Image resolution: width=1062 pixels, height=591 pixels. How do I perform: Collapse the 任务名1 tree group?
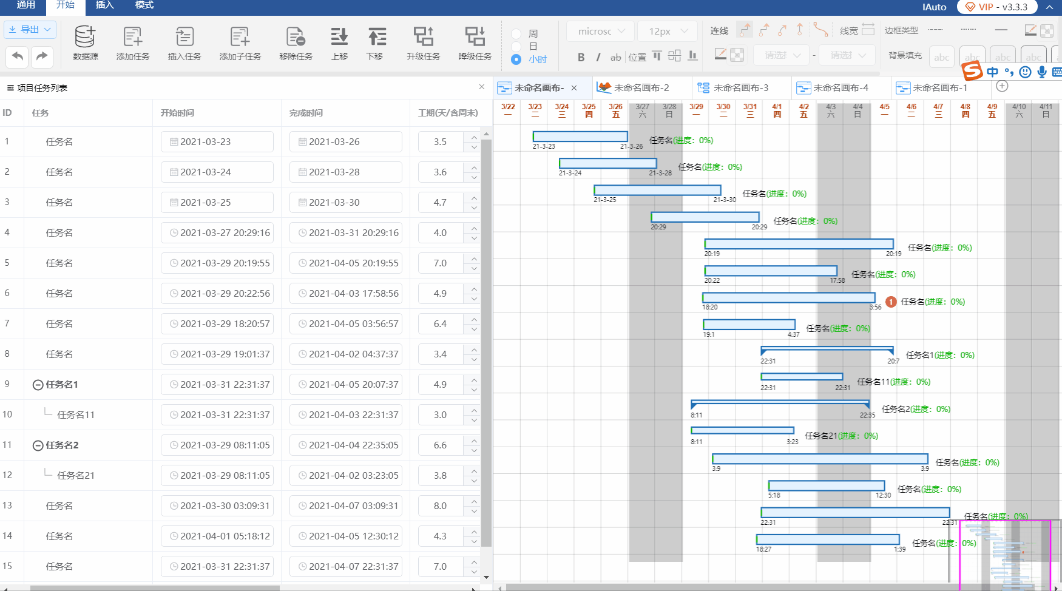click(38, 385)
